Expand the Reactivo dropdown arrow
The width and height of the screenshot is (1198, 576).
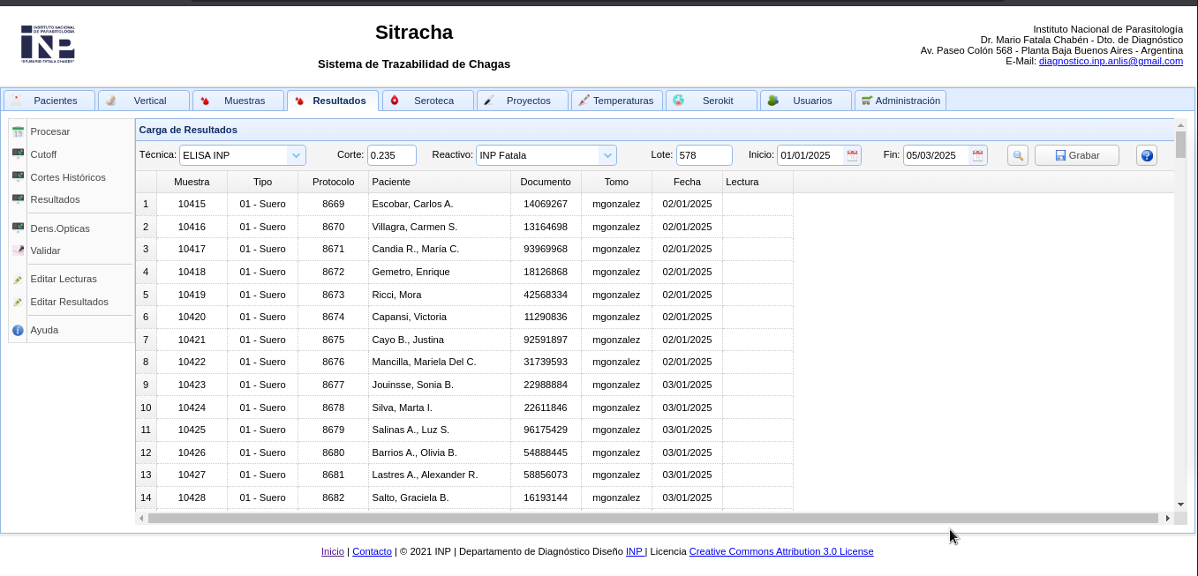tap(607, 155)
